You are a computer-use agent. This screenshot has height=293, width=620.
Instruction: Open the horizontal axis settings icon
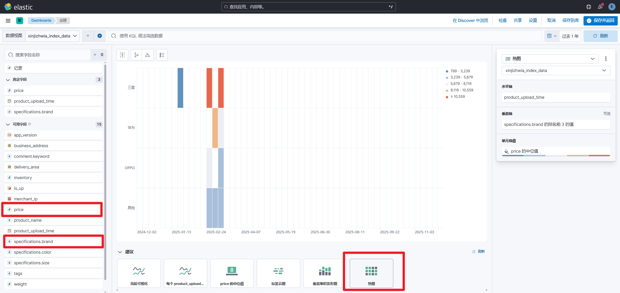148,55
